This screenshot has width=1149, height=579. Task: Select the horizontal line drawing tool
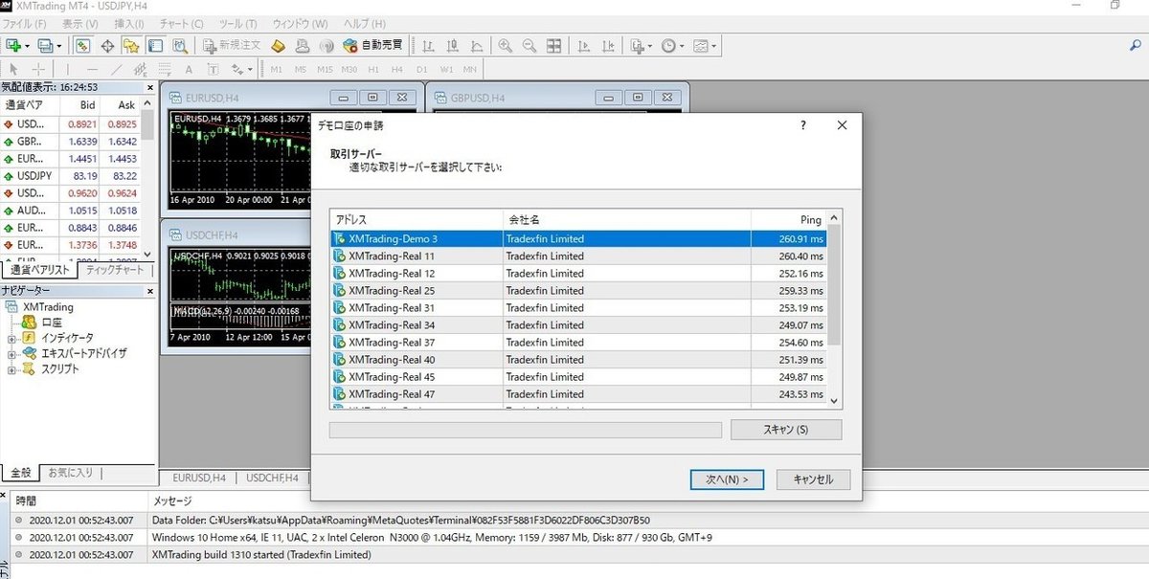pyautogui.click(x=92, y=69)
